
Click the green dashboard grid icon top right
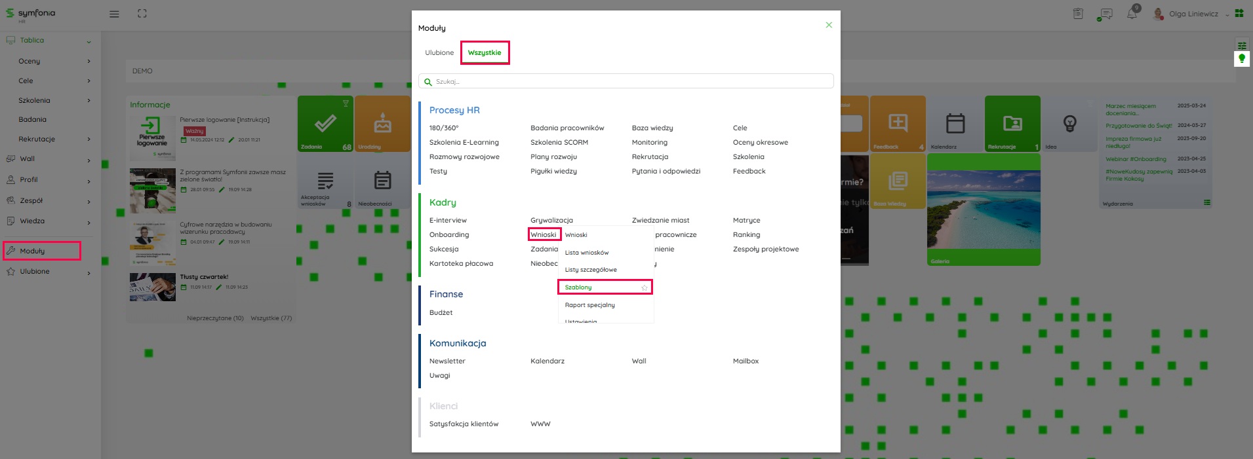(x=1239, y=13)
